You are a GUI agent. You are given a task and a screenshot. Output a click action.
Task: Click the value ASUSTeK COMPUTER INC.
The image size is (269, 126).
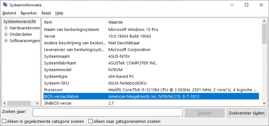[x=133, y=63]
